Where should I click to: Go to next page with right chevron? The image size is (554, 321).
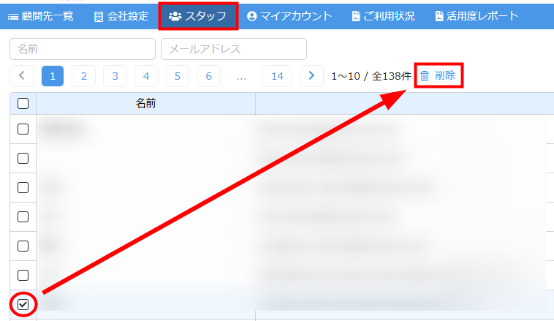(312, 76)
